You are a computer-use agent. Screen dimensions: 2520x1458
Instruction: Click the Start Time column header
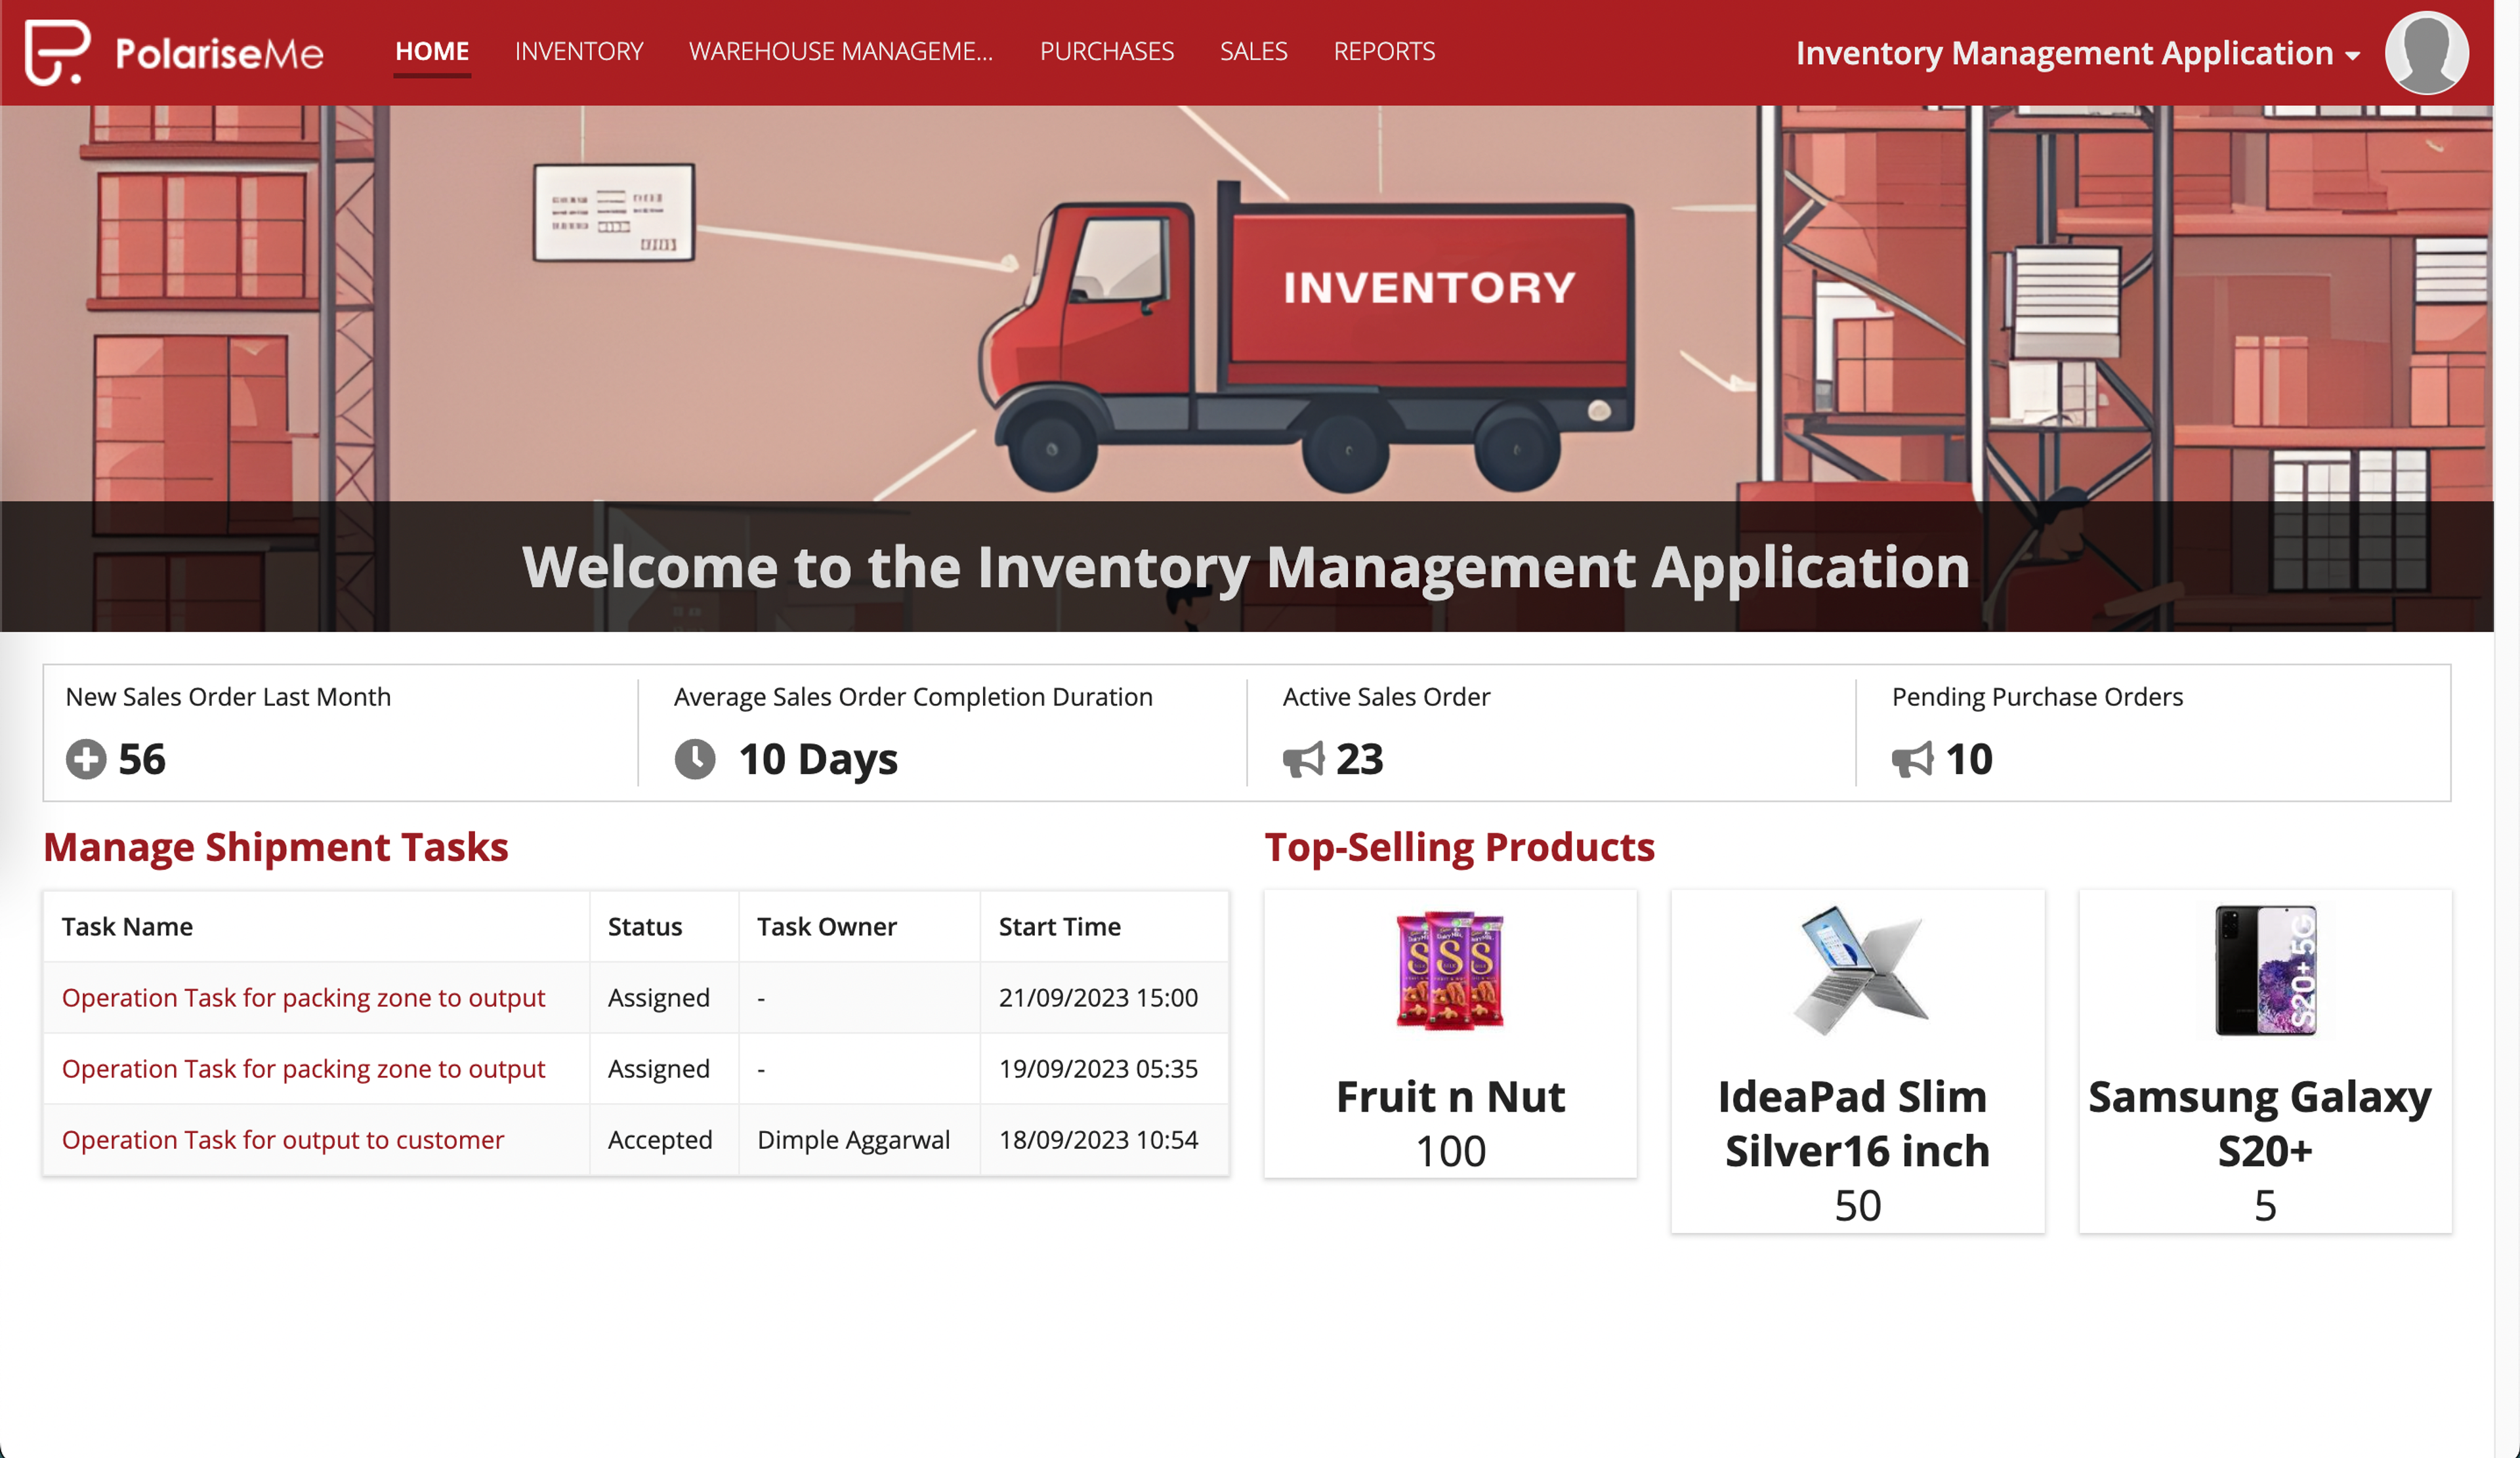[1060, 926]
